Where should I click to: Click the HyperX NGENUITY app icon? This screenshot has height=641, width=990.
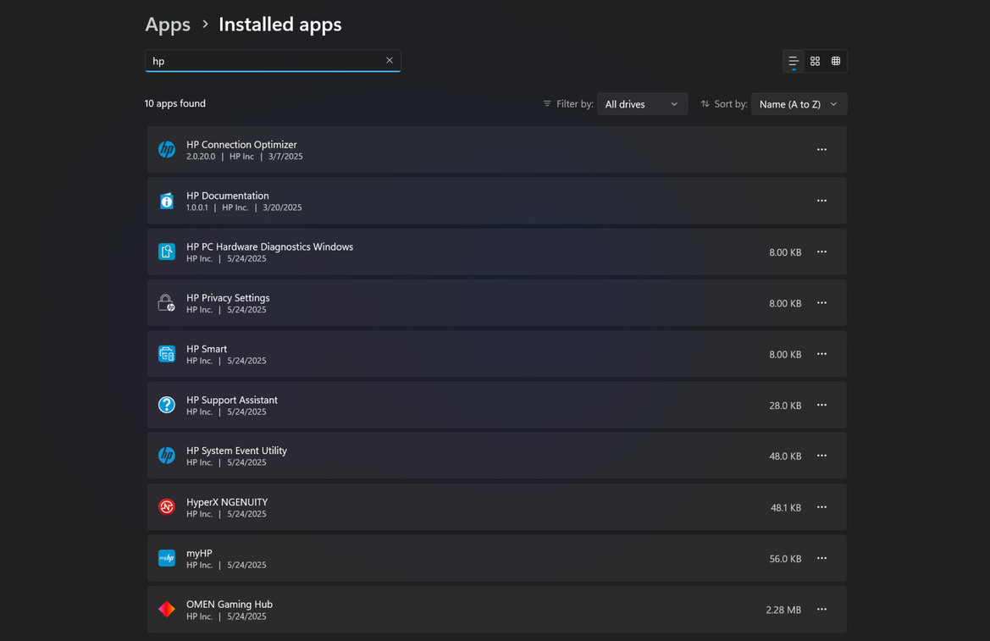[x=167, y=507]
